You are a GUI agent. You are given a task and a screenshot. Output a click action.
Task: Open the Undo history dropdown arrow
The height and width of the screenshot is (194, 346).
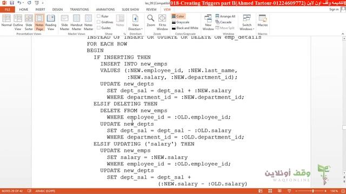point(23,3)
